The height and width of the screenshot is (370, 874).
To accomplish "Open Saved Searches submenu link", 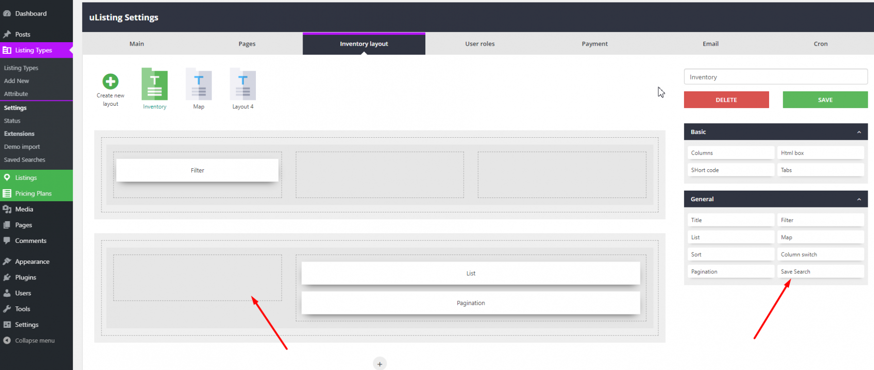I will point(24,160).
